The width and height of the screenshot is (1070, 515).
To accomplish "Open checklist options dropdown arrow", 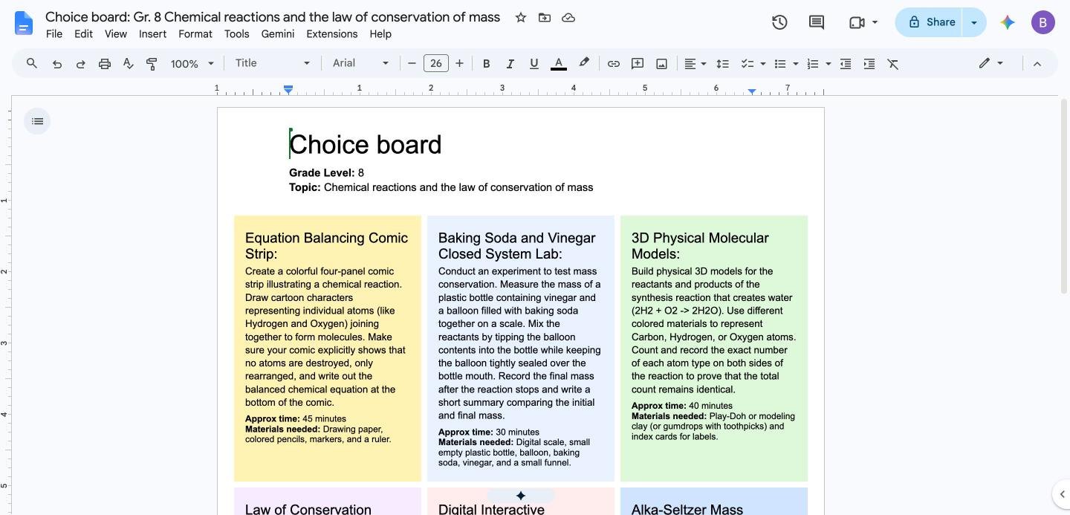I will coord(762,64).
